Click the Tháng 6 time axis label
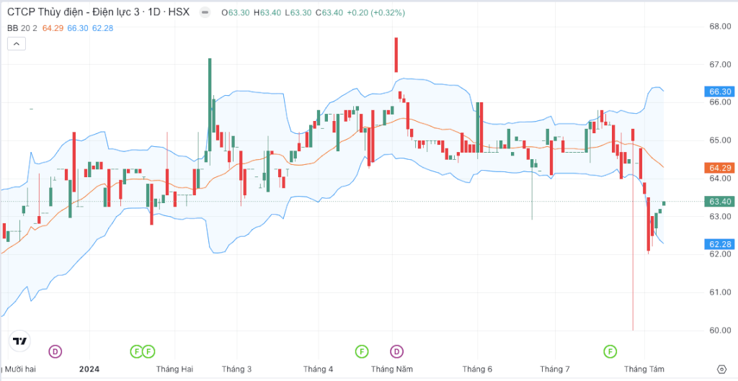This screenshot has height=381, width=738. click(x=477, y=369)
